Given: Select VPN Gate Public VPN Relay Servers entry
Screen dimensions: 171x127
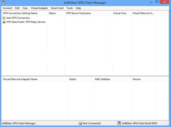Looking at the screenshot, I should [24, 22].
